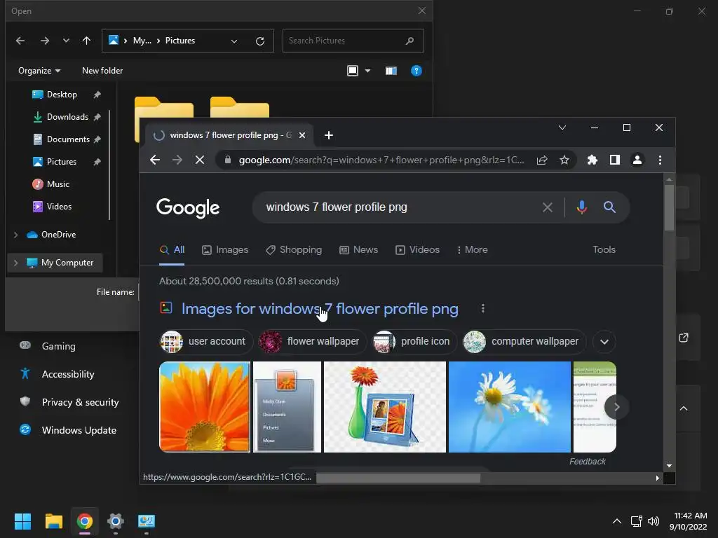The image size is (718, 538).
Task: Expand the My Computer tree node
Action: coord(15,263)
